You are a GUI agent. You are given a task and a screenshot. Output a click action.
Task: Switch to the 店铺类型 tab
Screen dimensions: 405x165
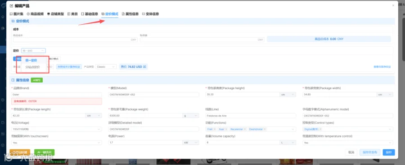click(55, 14)
